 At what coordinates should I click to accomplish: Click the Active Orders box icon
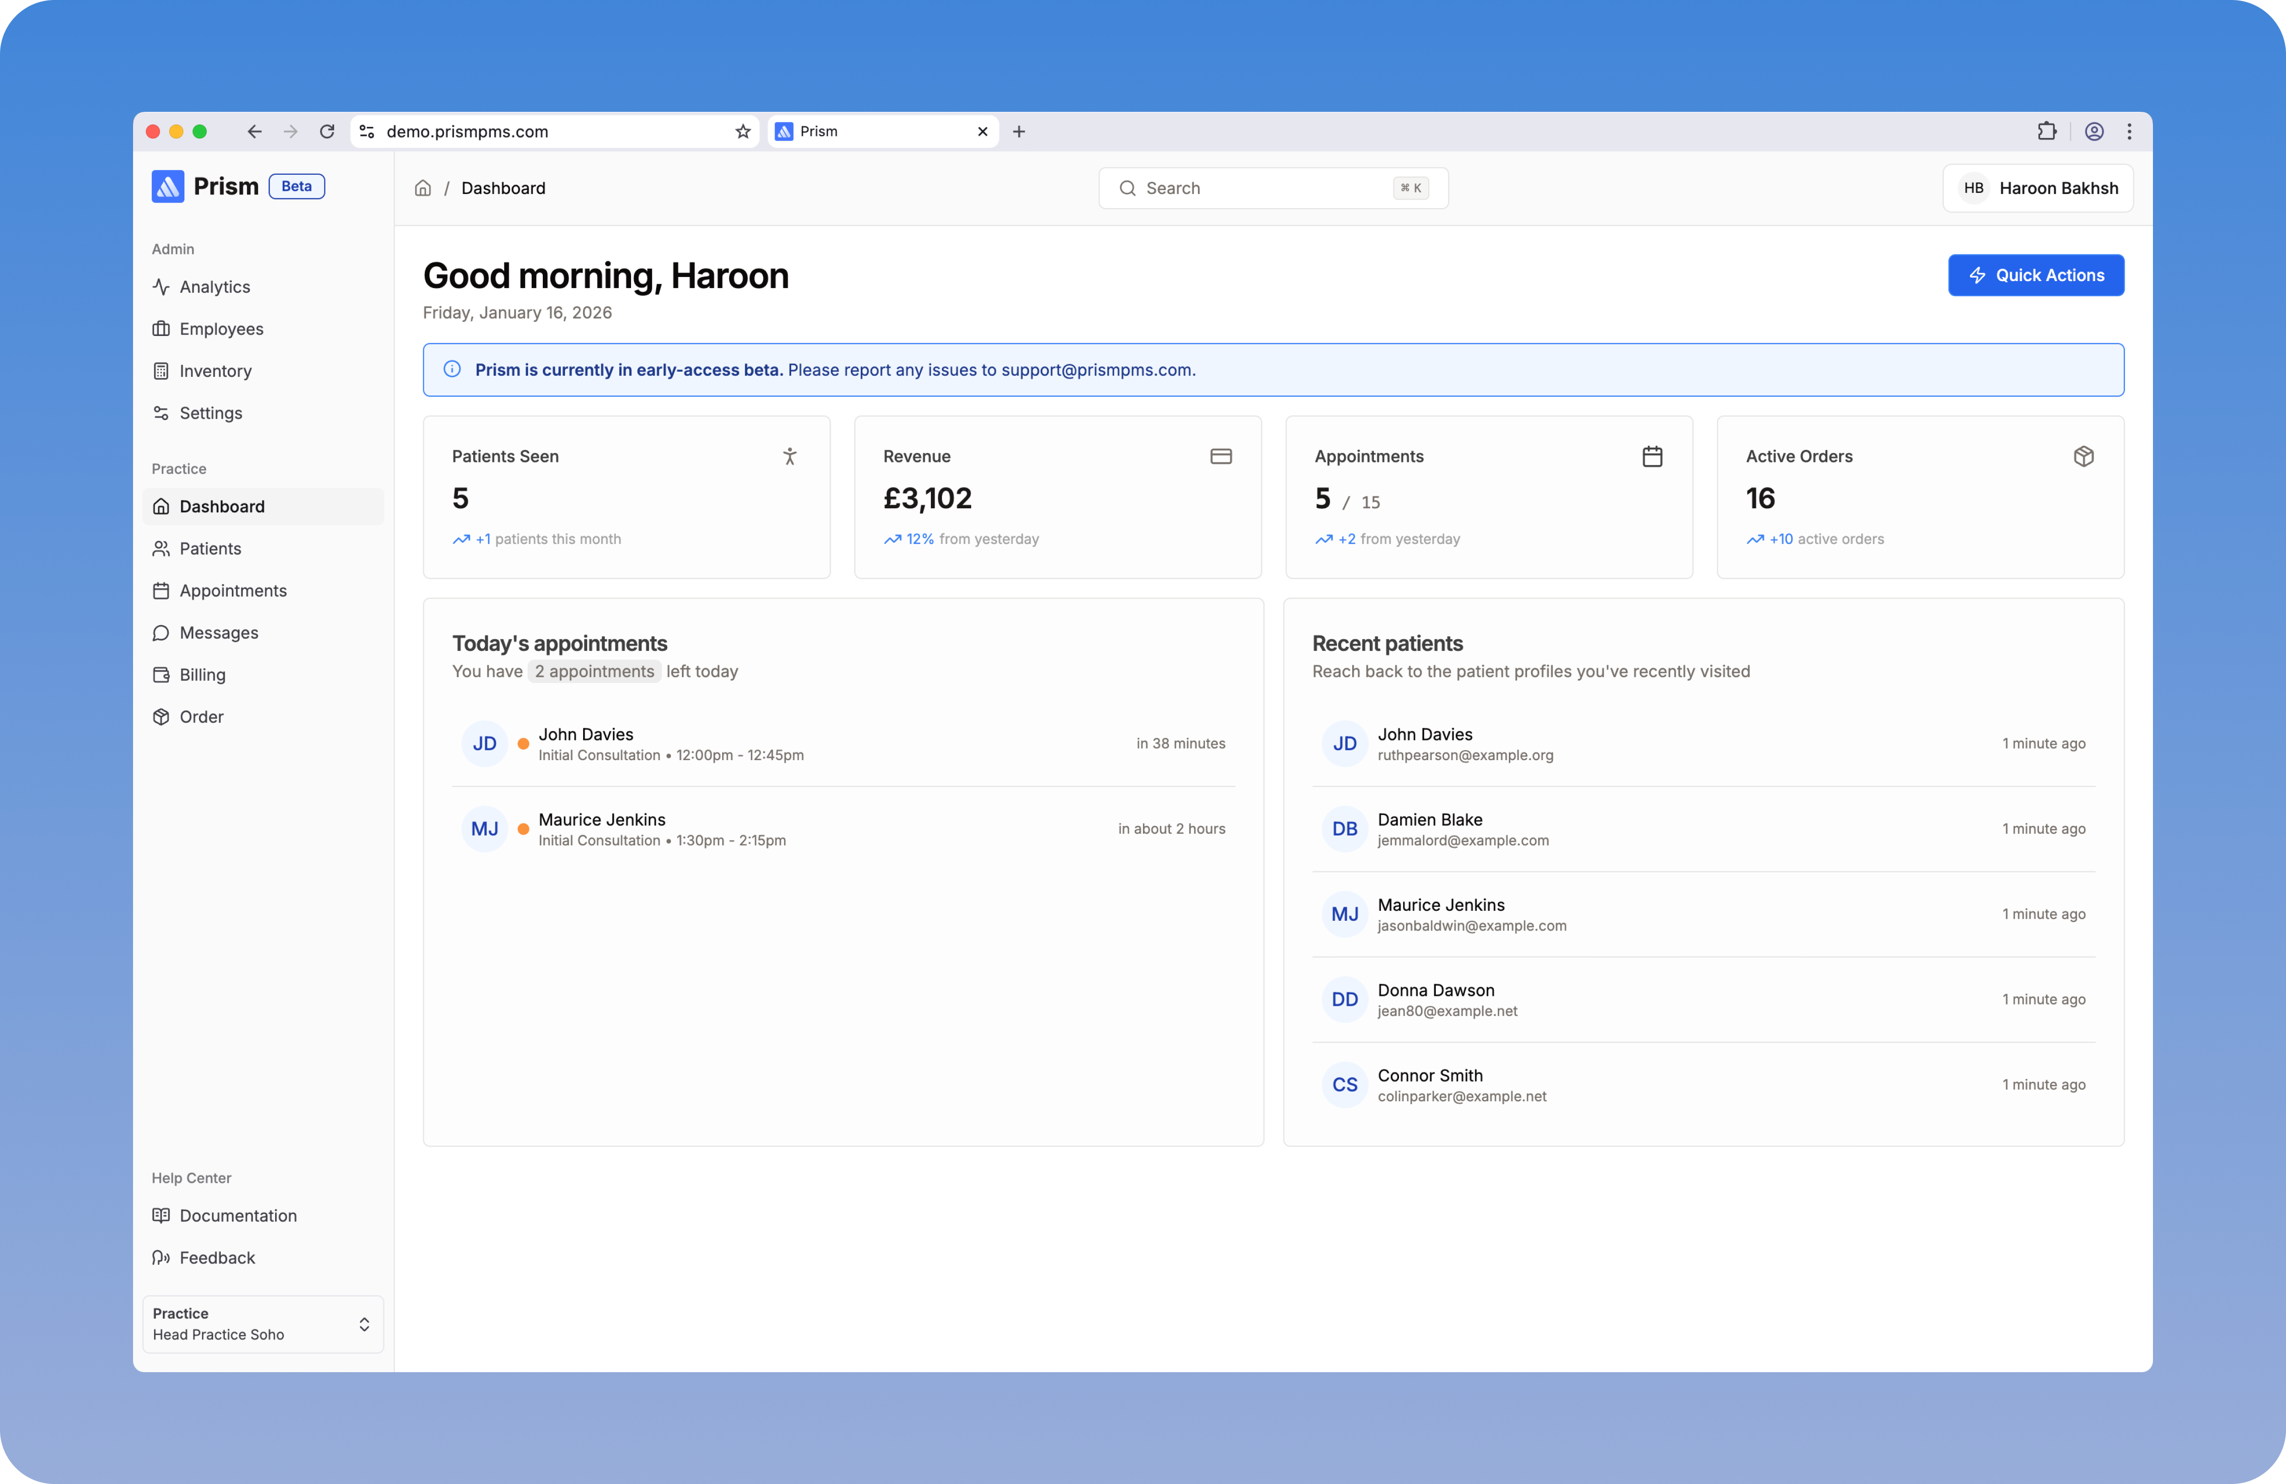2082,456
